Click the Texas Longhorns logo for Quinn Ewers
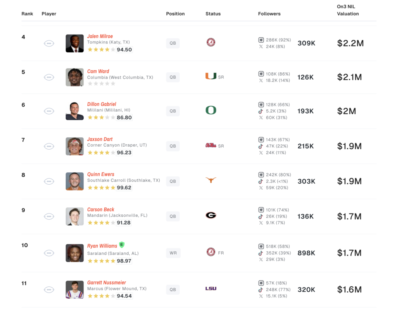The width and height of the screenshot is (394, 309). point(211,180)
